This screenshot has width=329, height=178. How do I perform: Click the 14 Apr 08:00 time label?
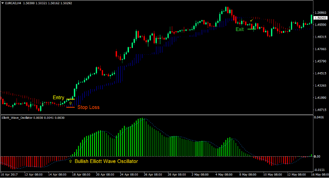click(57, 174)
